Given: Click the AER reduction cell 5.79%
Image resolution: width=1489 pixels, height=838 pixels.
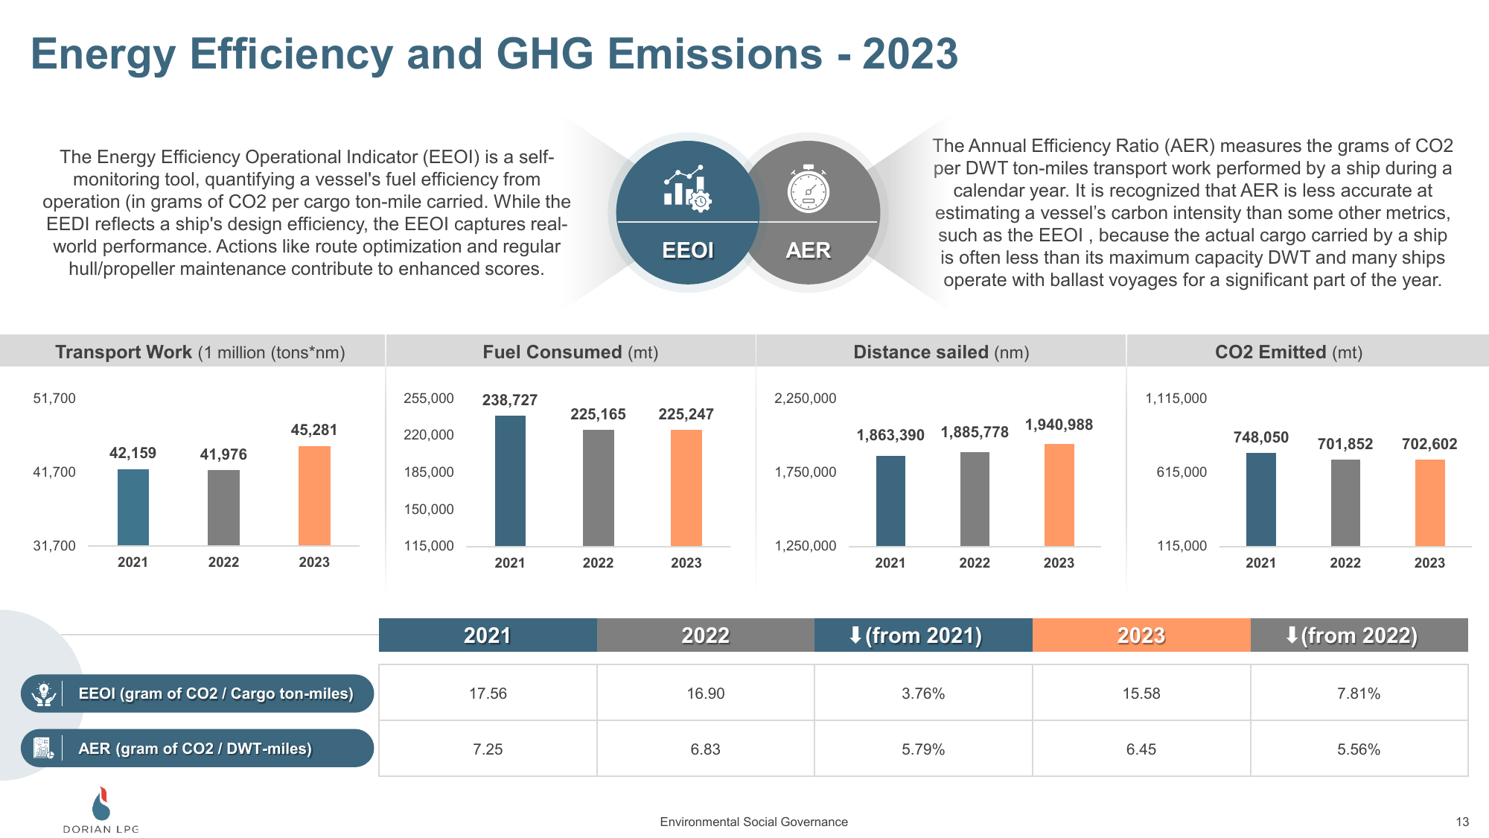Looking at the screenshot, I should [923, 749].
